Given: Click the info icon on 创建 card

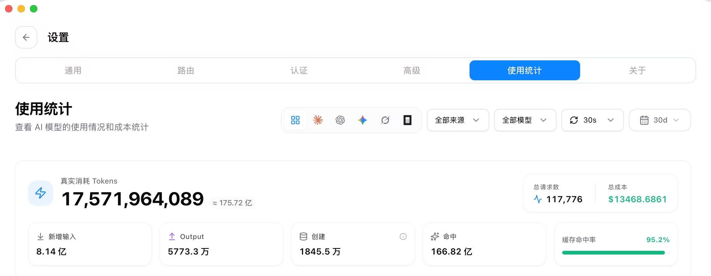Looking at the screenshot, I should click(403, 236).
